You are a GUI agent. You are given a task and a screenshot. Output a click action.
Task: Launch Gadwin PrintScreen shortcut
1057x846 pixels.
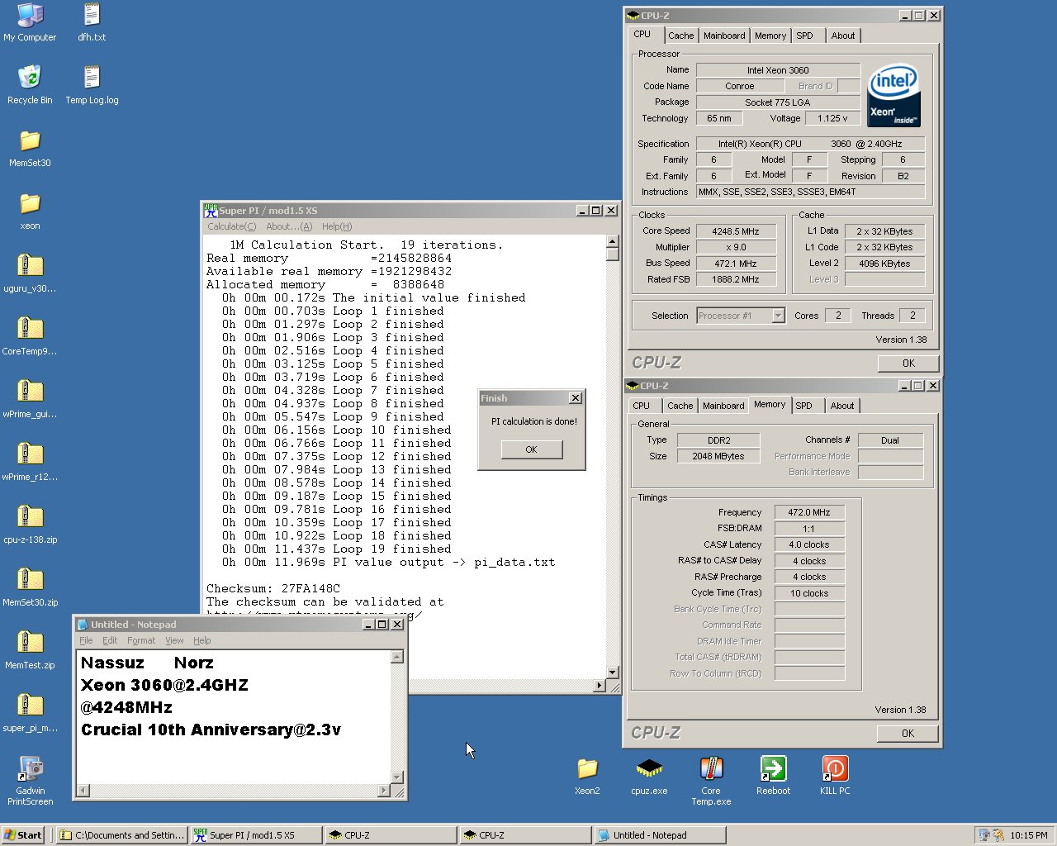(30, 779)
